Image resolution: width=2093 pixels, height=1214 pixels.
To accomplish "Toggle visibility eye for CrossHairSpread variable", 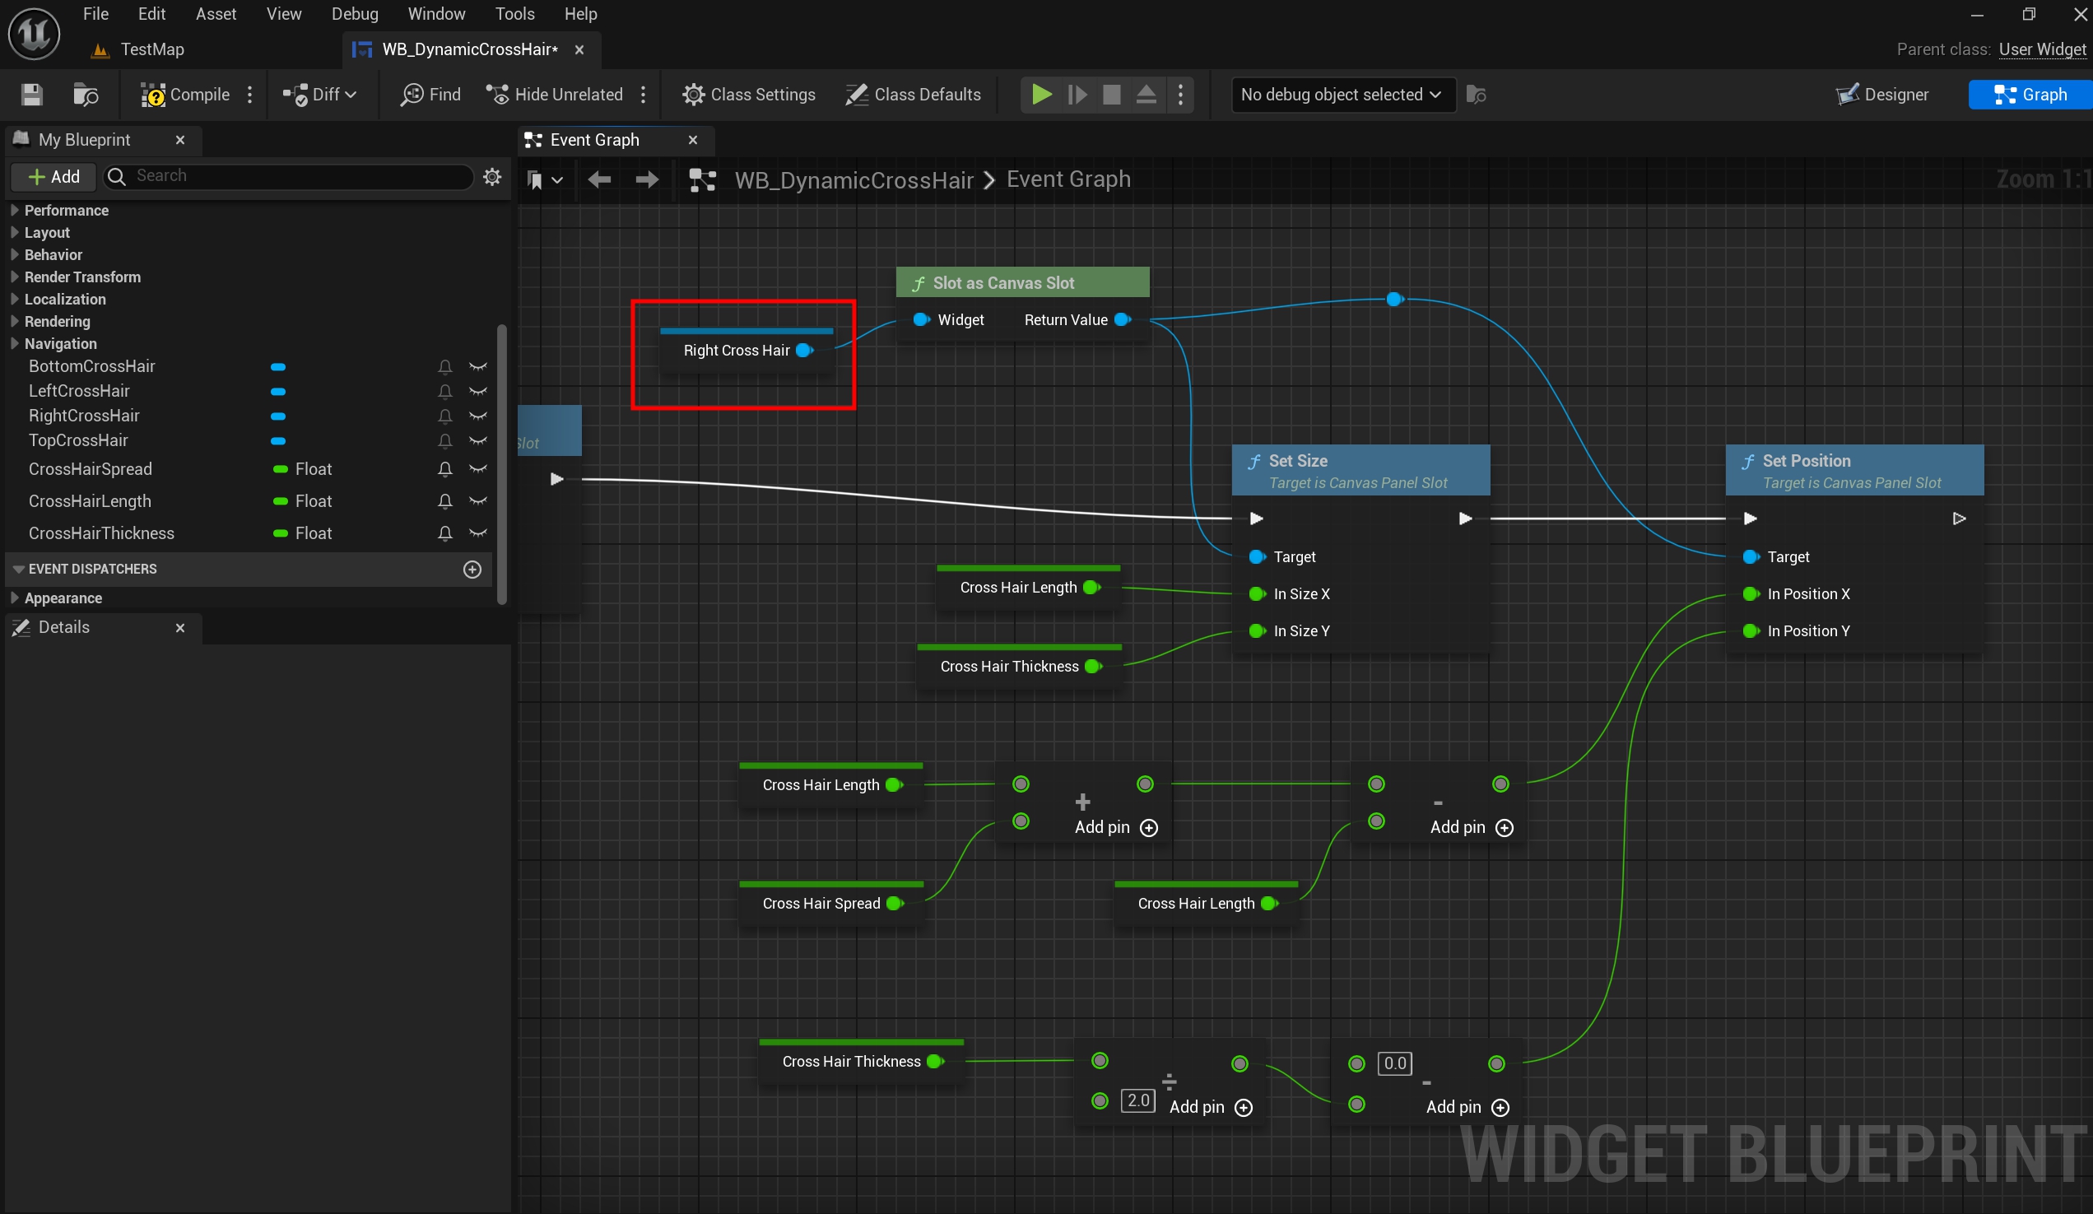I will 477,469.
